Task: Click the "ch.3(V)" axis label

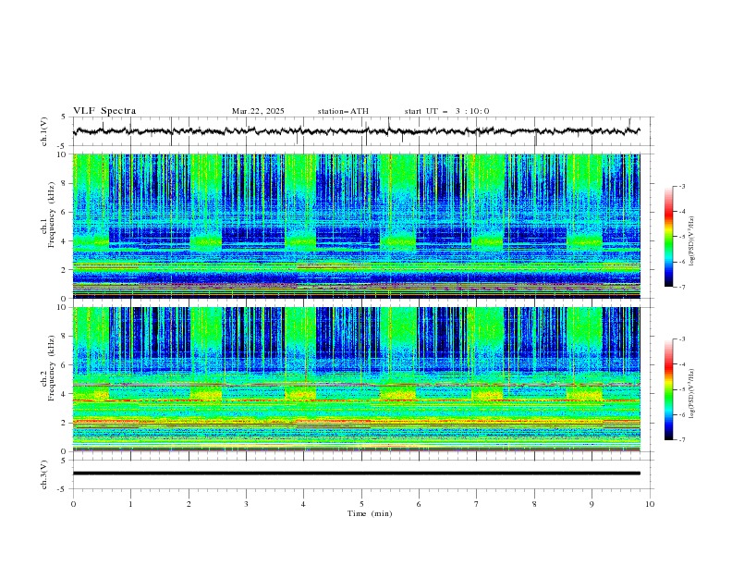Action: click(44, 474)
